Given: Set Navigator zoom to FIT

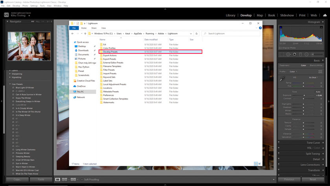Looking at the screenshot, I should [x=33, y=22].
